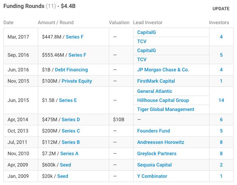This screenshot has width=237, height=185.
Task: Open the Debt Financing round link
Action: pyautogui.click(x=71, y=70)
